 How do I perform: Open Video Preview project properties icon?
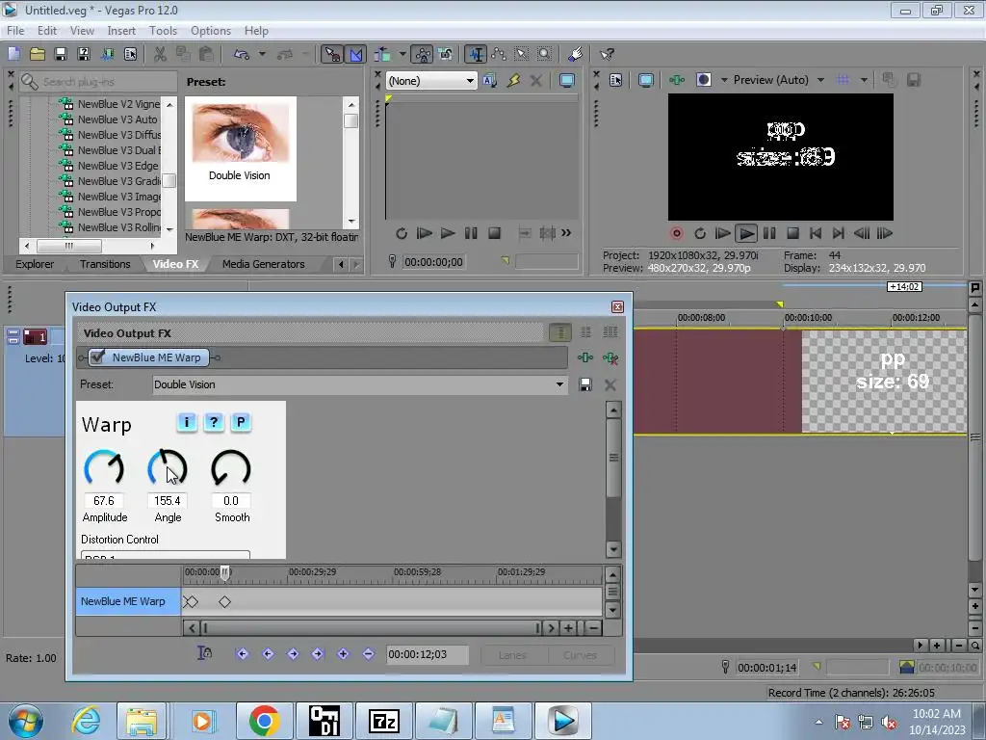point(615,80)
